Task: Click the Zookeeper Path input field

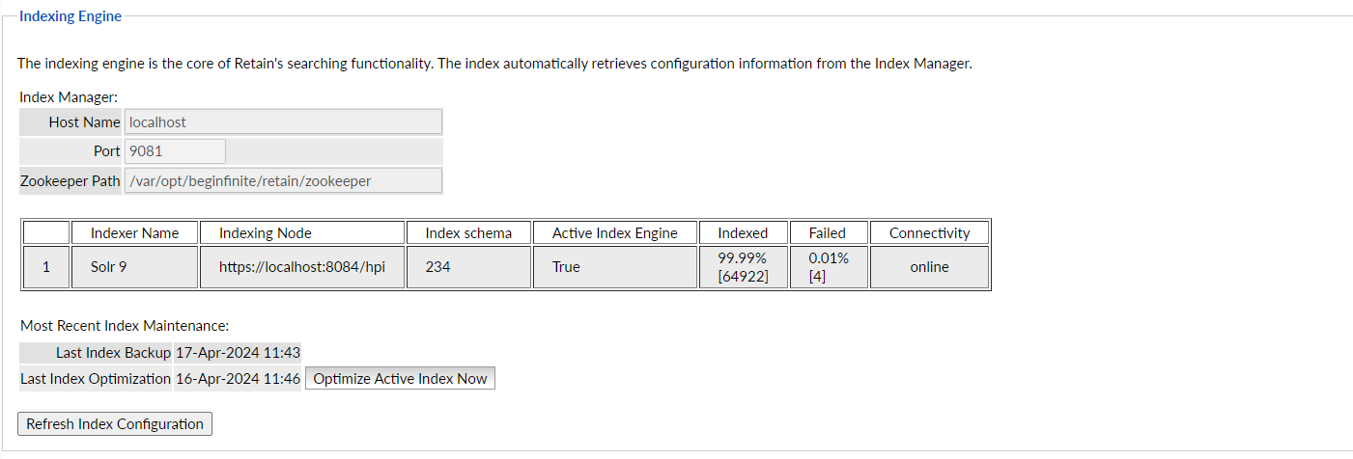Action: click(283, 180)
